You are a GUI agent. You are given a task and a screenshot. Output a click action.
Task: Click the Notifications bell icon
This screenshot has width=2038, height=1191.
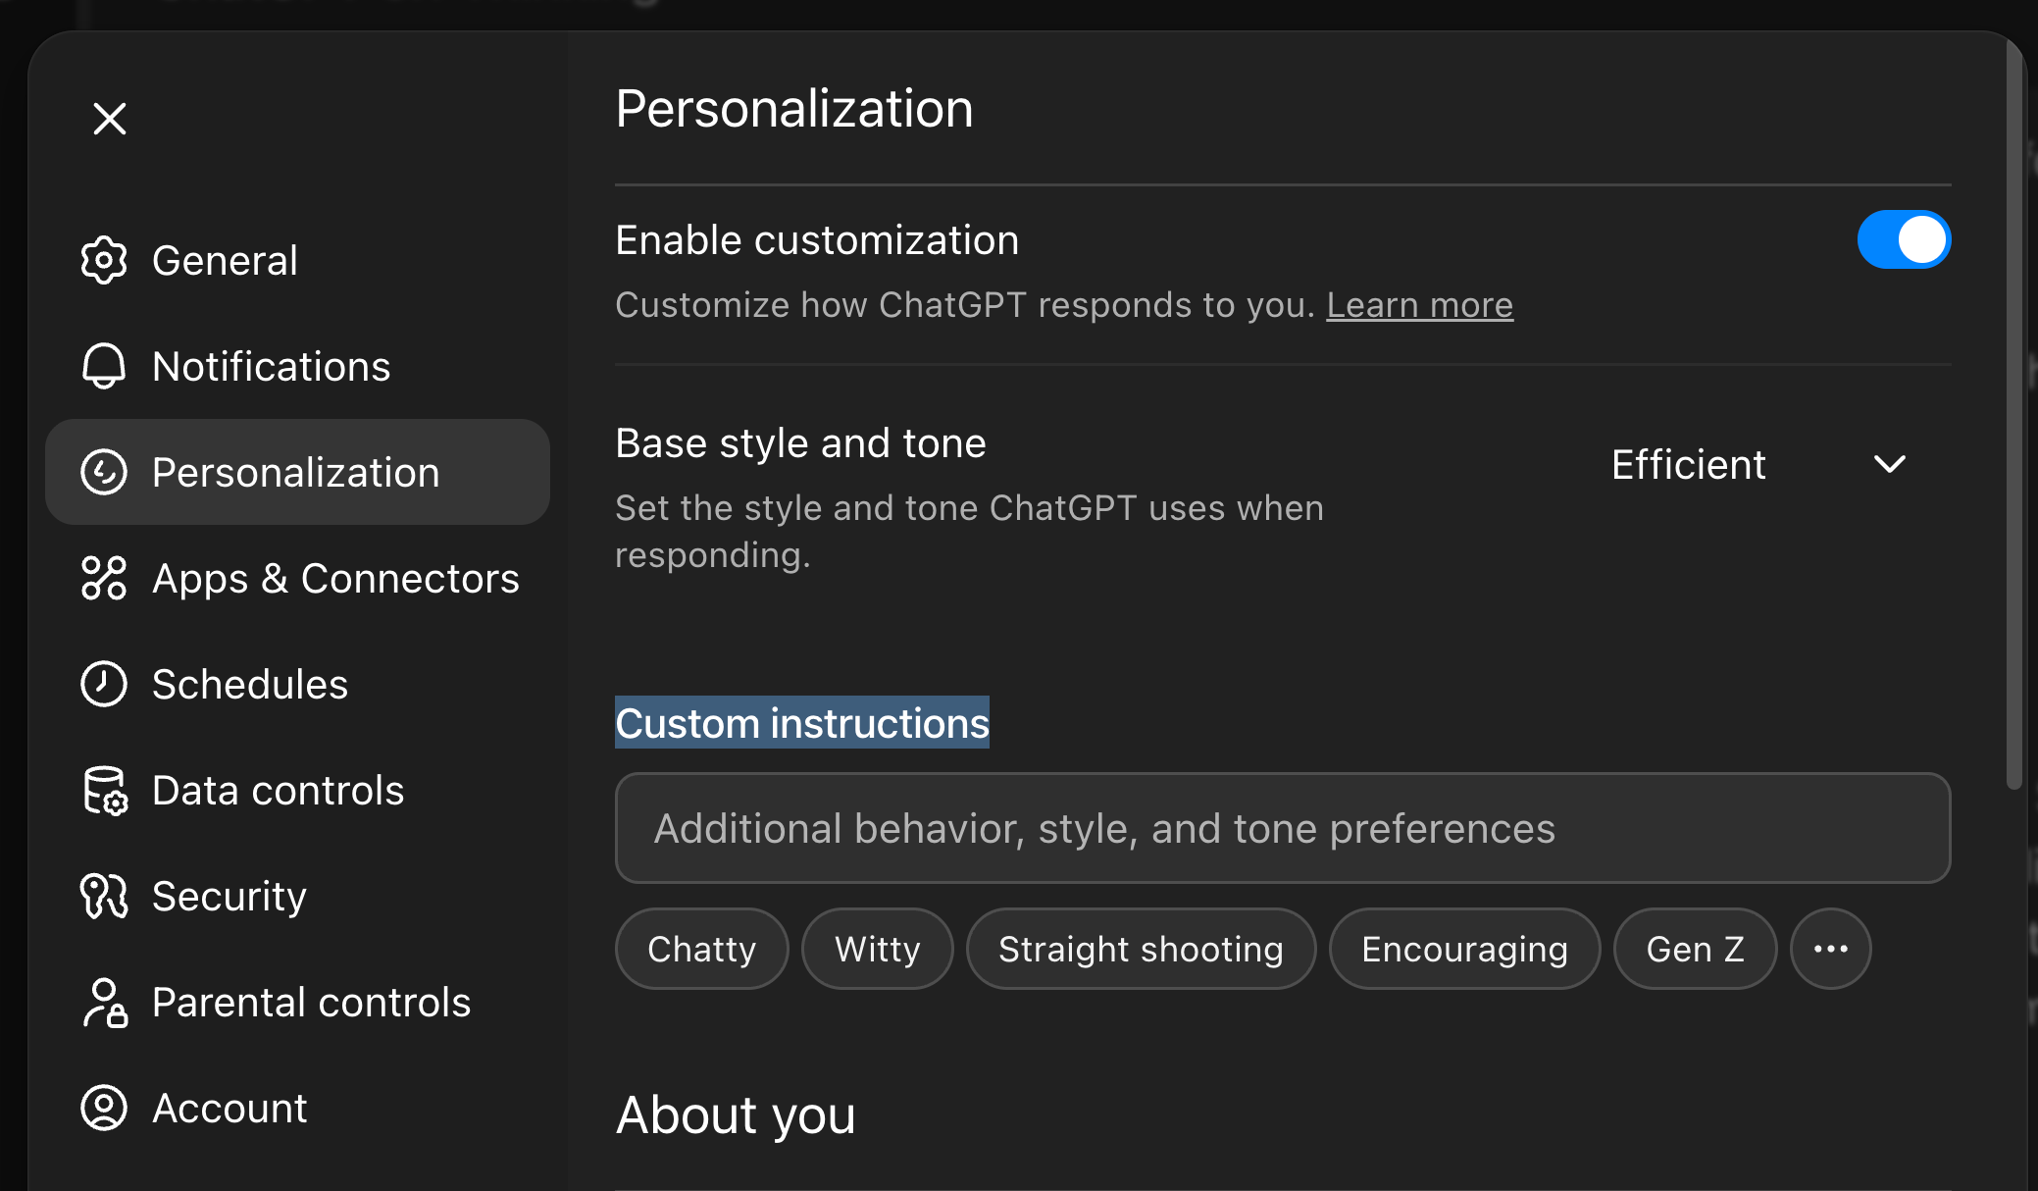pyautogui.click(x=104, y=366)
